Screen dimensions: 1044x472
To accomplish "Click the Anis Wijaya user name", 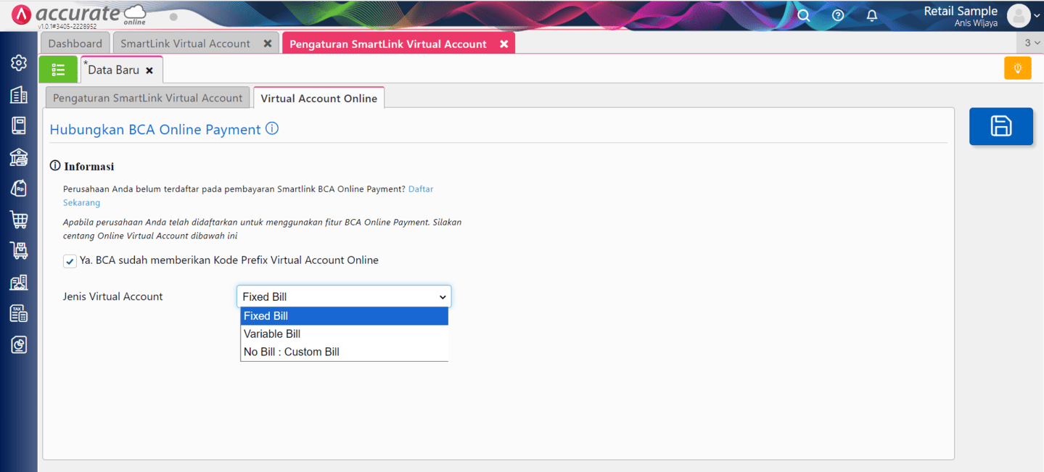I will pyautogui.click(x=976, y=23).
